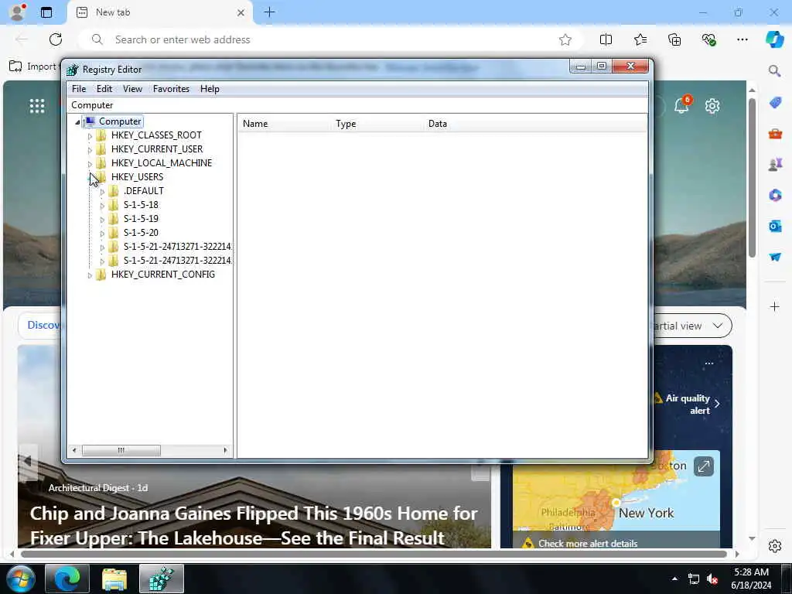Open Edge sidebar tools briefcase icon
This screenshot has height=594, width=792.
pos(775,134)
